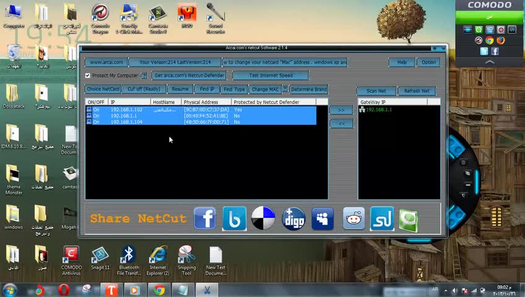This screenshot has height=297, width=525.
Task: Click the NetCut scissors taskbar icon
Action: point(207,290)
